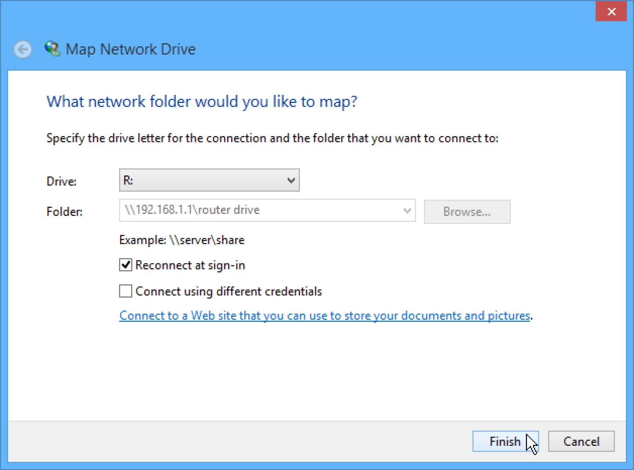Close the Map Network Drive dialog
Viewport: 634px width, 470px height.
click(611, 11)
